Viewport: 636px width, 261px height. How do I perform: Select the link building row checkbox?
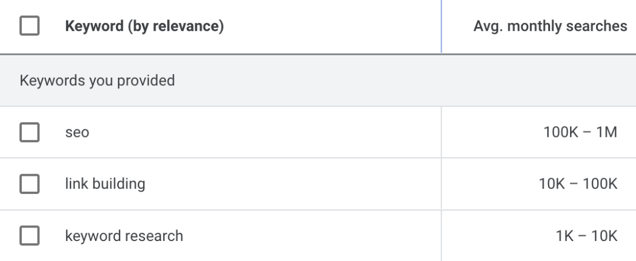click(29, 184)
